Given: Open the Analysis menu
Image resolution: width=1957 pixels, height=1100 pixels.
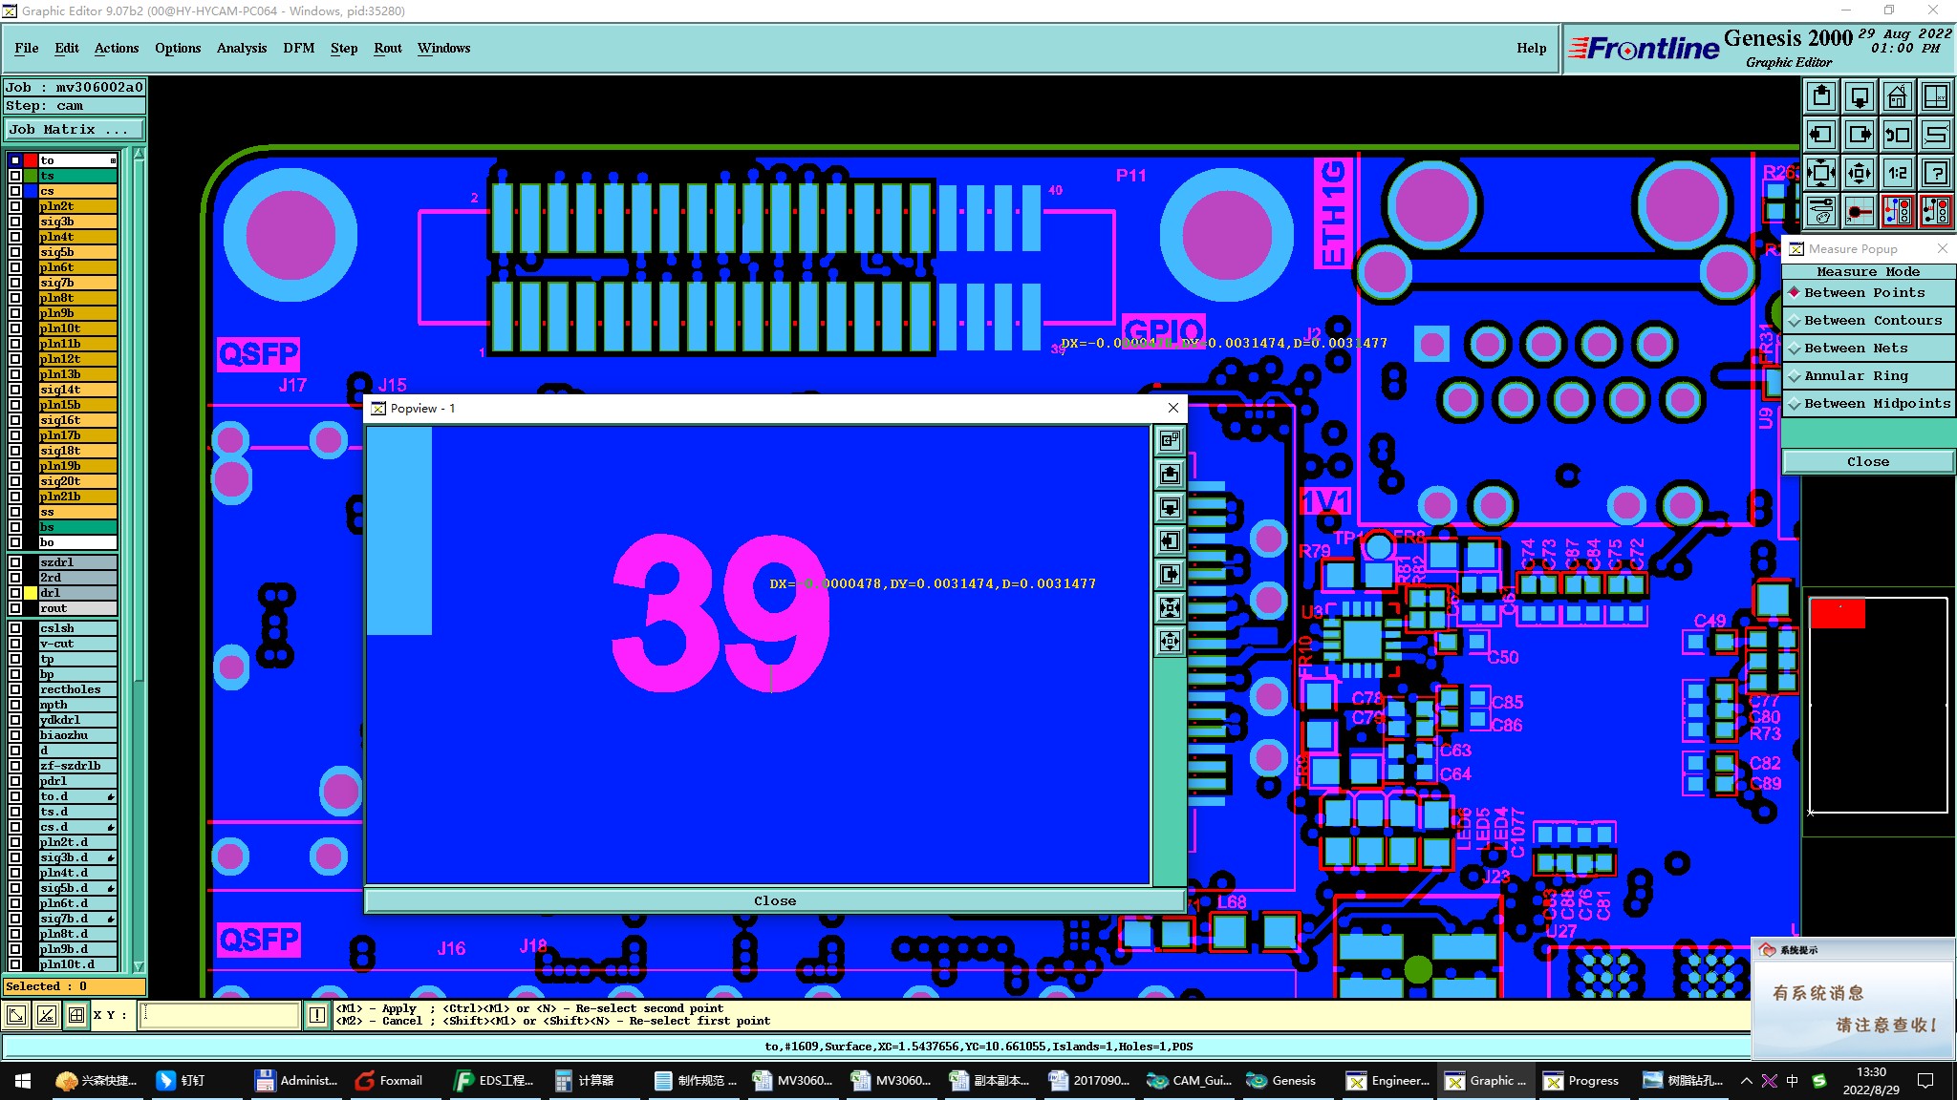Looking at the screenshot, I should (x=241, y=48).
